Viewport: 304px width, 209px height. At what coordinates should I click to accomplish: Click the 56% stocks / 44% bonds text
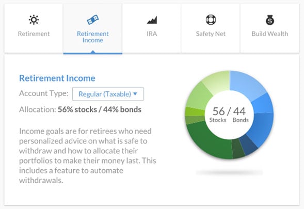coord(100,109)
